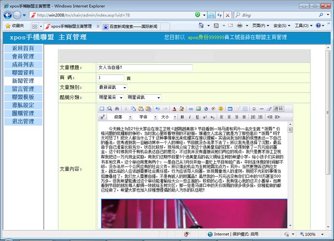Image resolution: width=334 pixels, height=241 pixels.
Task: Click the paste clipboard icon in editor
Action: 141,109
